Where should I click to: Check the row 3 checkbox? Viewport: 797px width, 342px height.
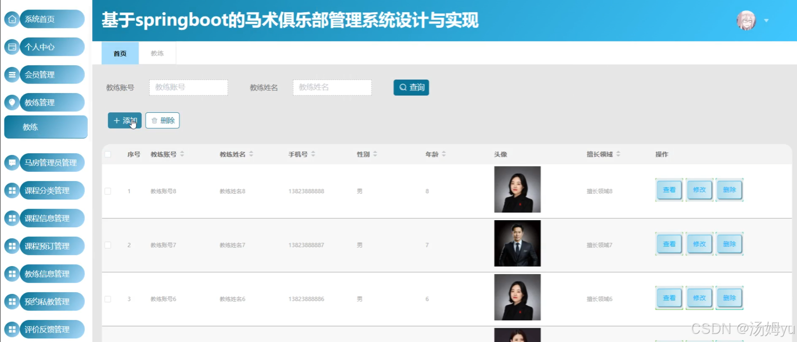click(108, 299)
